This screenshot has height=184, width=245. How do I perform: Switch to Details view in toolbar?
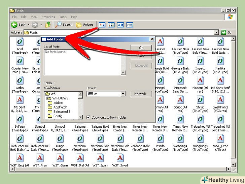tap(129, 25)
